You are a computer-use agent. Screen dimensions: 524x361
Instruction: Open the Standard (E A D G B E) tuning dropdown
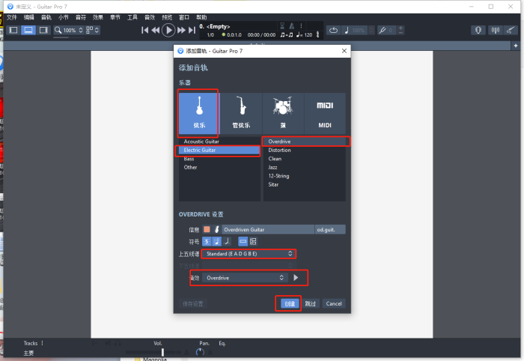(249, 254)
